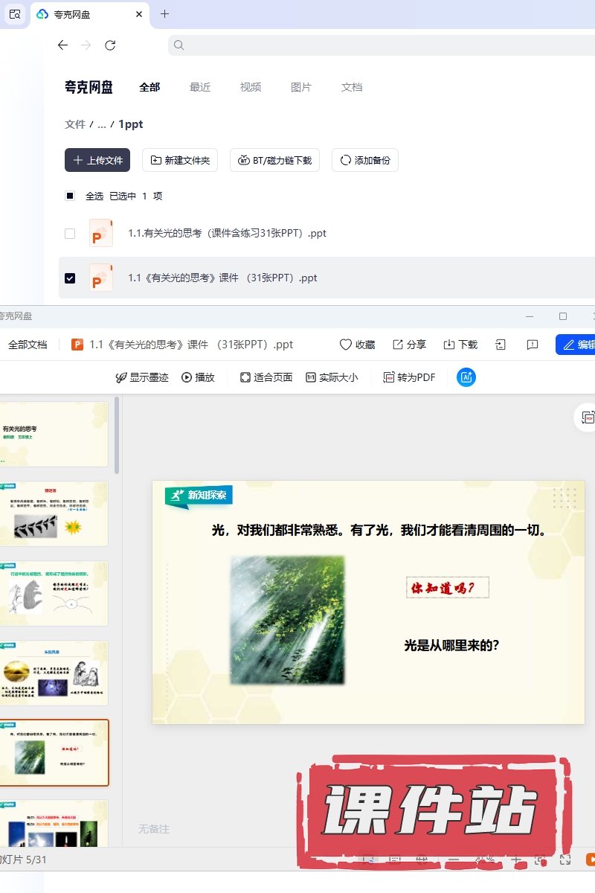The width and height of the screenshot is (595, 893).
Task: Click 收藏 heart to favorite file
Action: [x=346, y=345]
